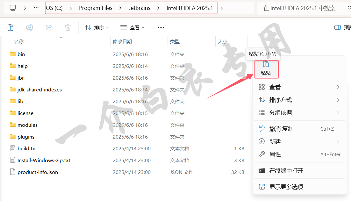Click the toolbar paste icon
This screenshot has height=201, width=351.
tap(11, 27)
